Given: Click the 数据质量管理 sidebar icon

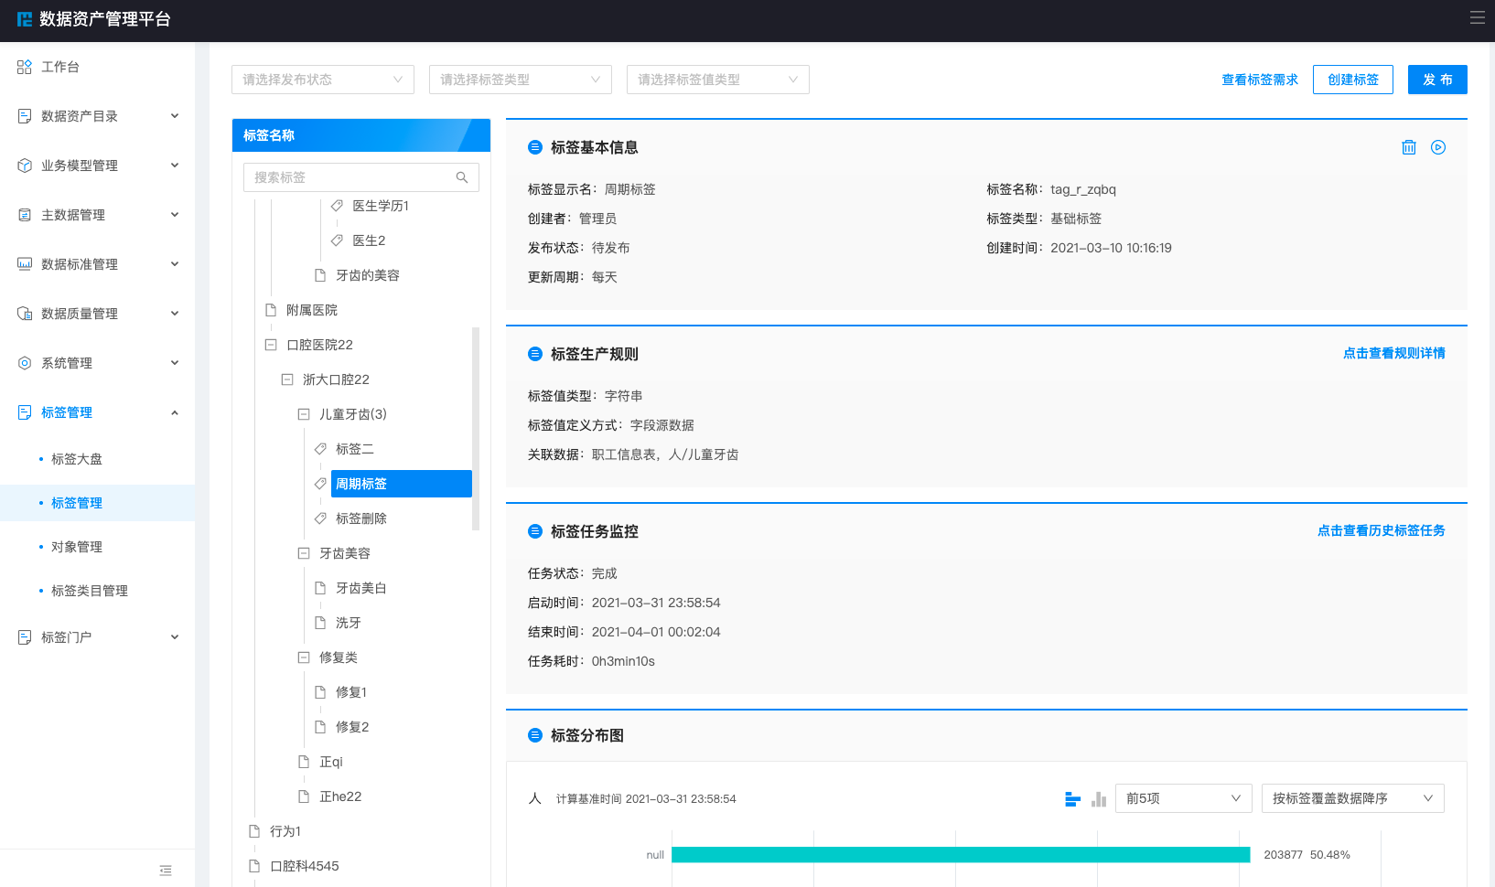Looking at the screenshot, I should 25,314.
